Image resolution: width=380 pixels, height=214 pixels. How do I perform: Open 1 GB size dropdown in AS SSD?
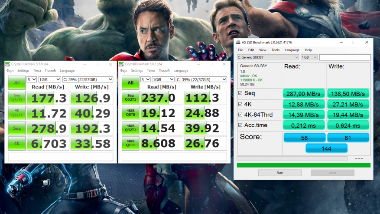point(309,57)
